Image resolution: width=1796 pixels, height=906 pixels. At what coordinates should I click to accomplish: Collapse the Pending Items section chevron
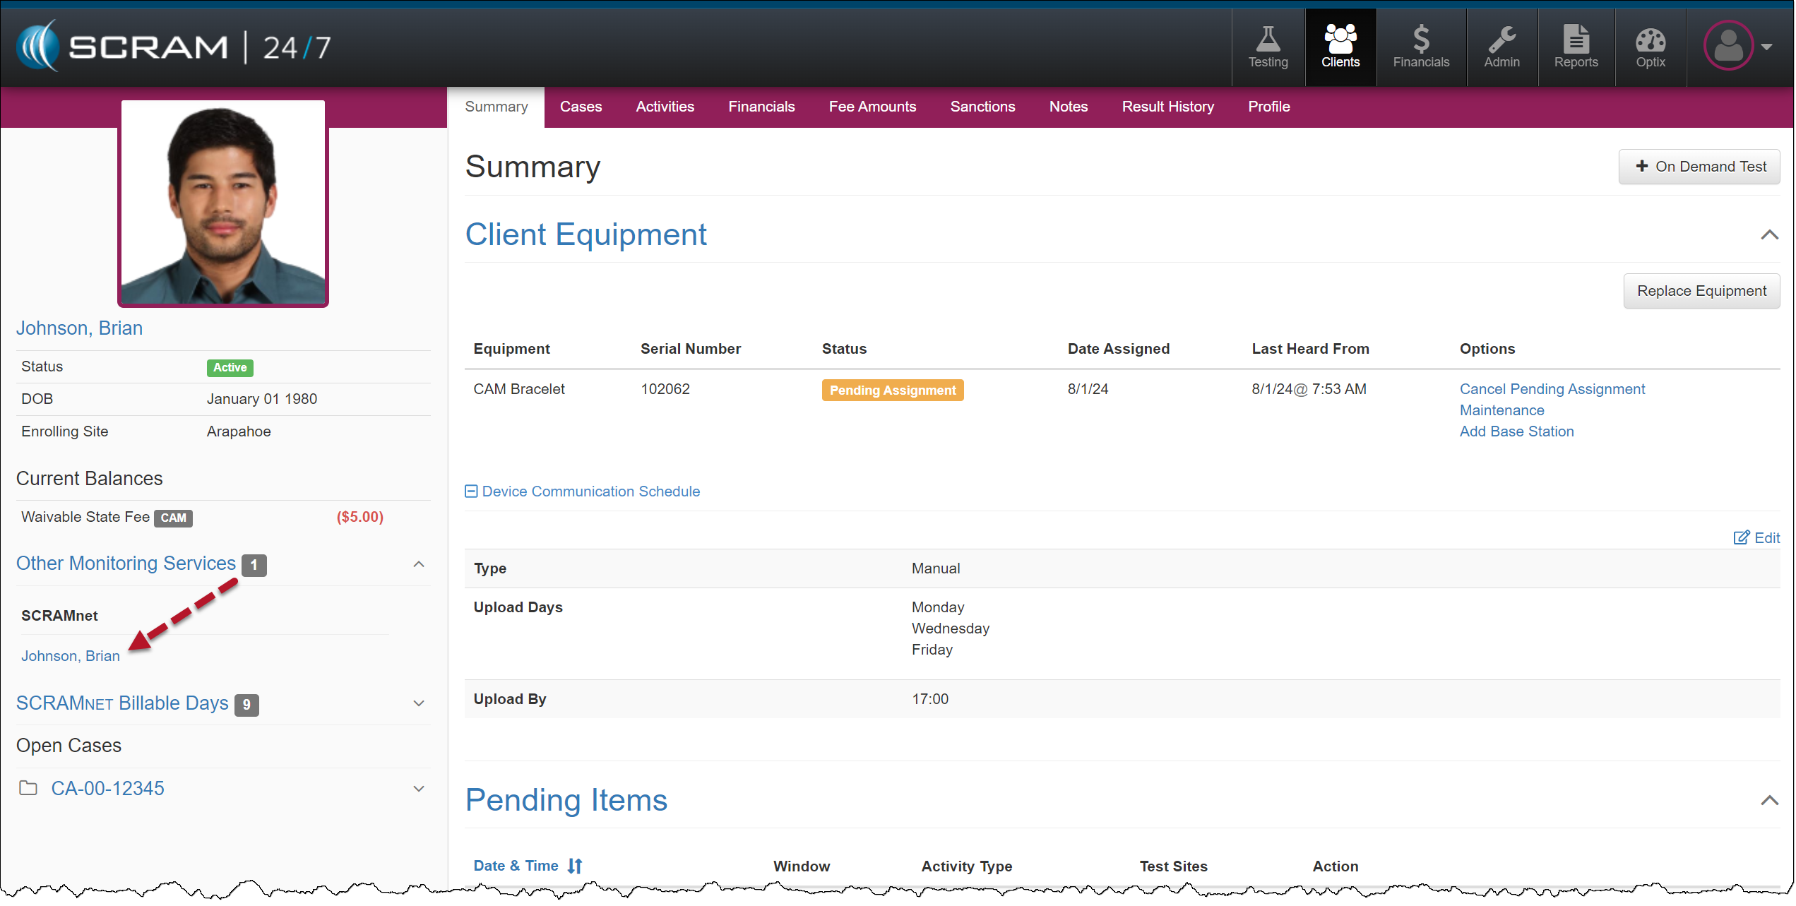[1768, 801]
